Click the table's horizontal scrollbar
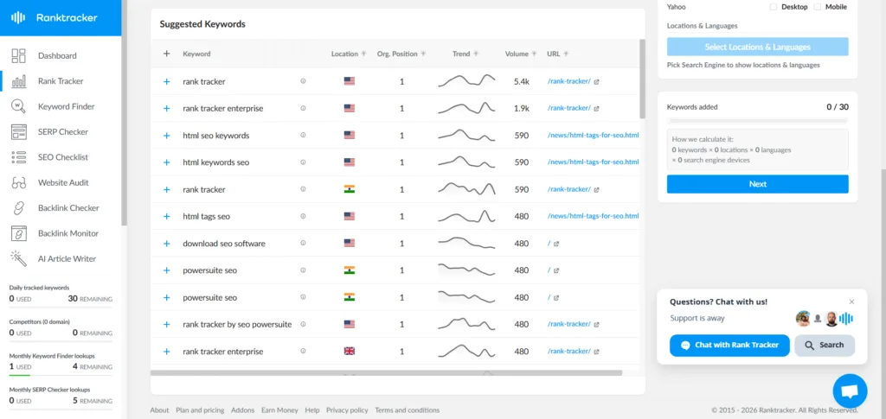 click(386, 372)
